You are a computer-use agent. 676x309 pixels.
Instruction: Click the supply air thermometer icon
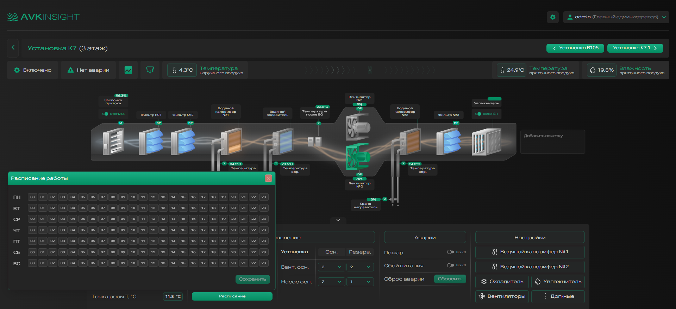pyautogui.click(x=502, y=70)
